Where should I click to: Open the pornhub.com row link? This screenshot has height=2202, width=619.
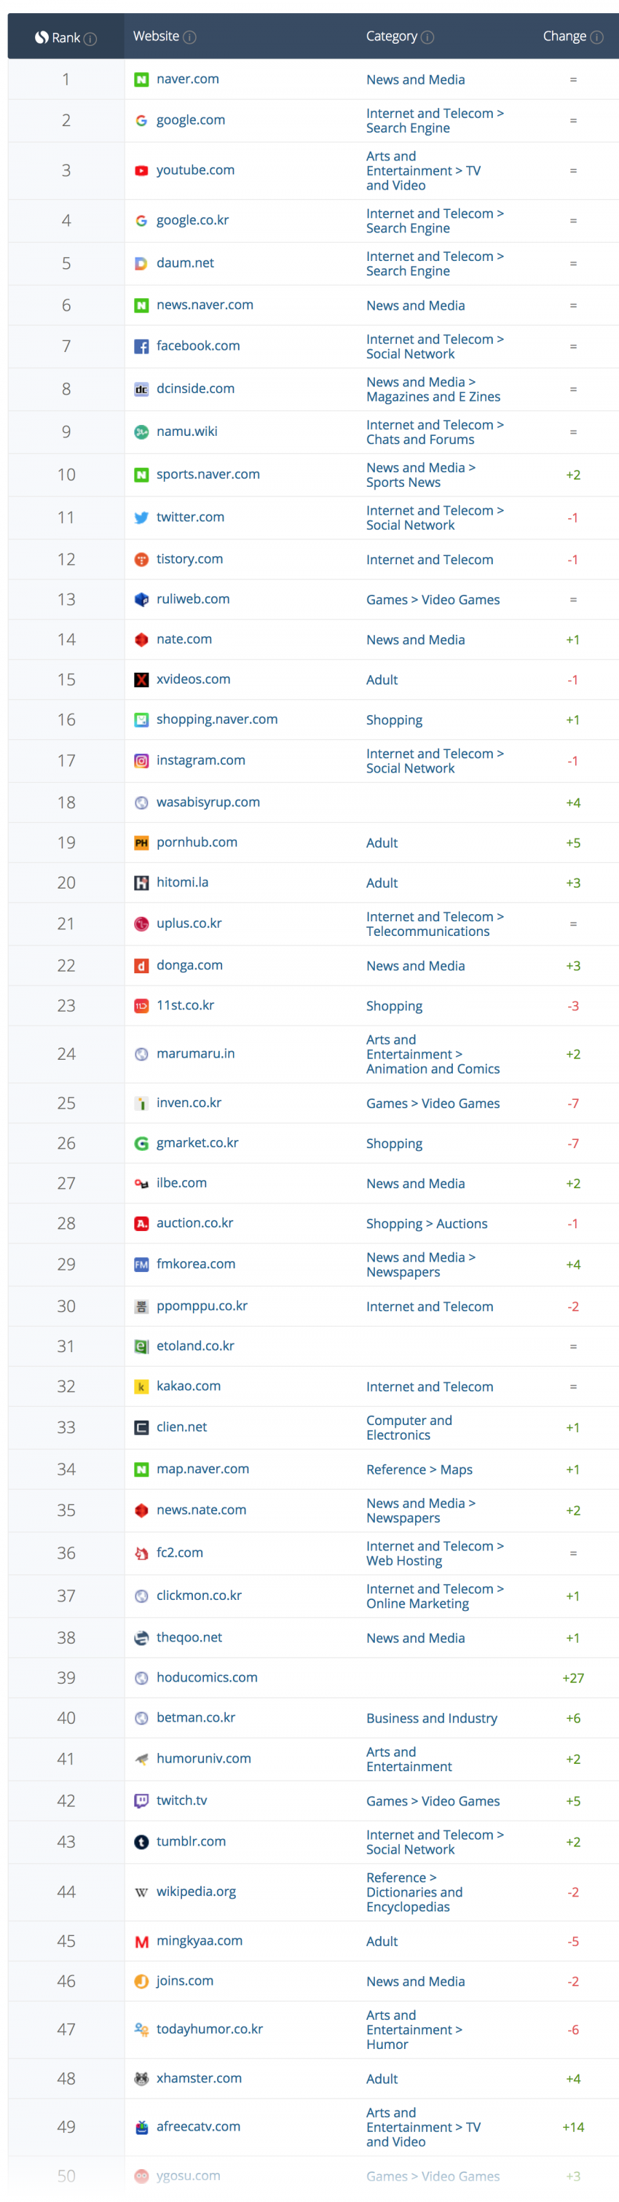click(197, 842)
